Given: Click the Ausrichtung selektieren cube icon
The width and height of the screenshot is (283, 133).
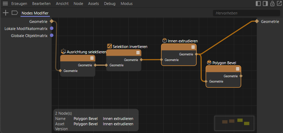Looking at the screenshot, I should [63, 52].
